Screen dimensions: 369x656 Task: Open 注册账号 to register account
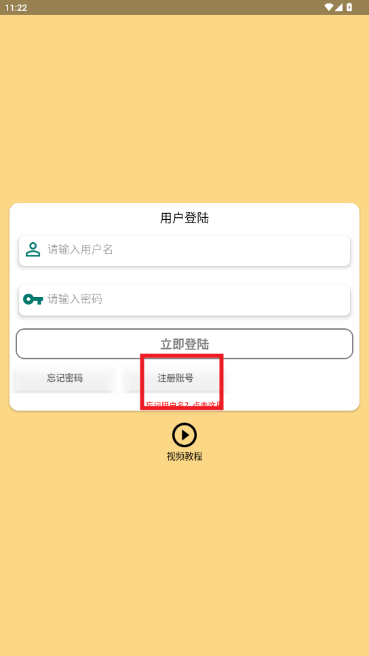[x=175, y=379]
